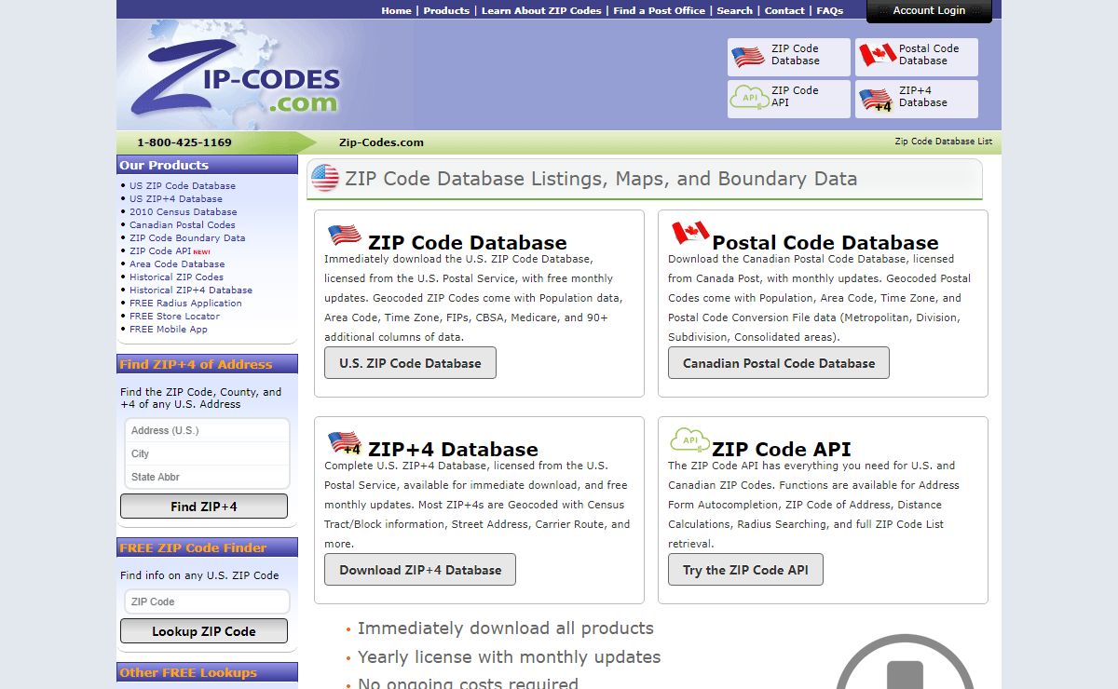Open Products in top navigation
The image size is (1118, 689).
446,10
